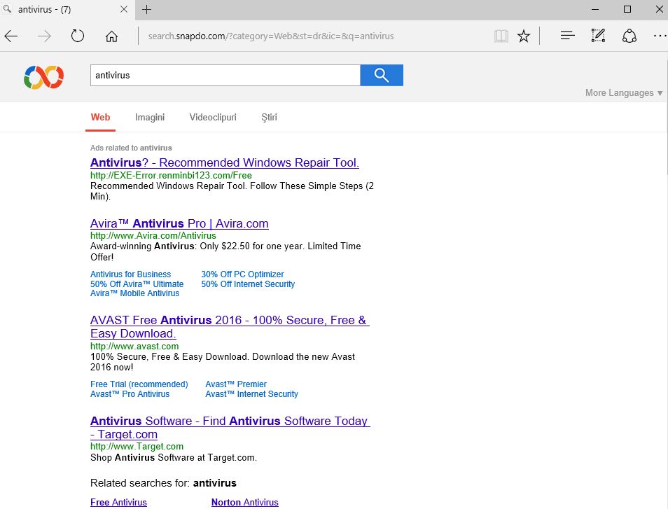Click 'Download the new Avast 2016 now!' description
Image resolution: width=668 pixels, height=509 pixels.
tap(223, 362)
